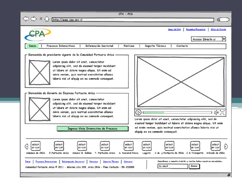Click the 'Comunidad Portuaria Arica © 2011' footer text
Viewport: 242px width, 181px height.
[x=44, y=167]
